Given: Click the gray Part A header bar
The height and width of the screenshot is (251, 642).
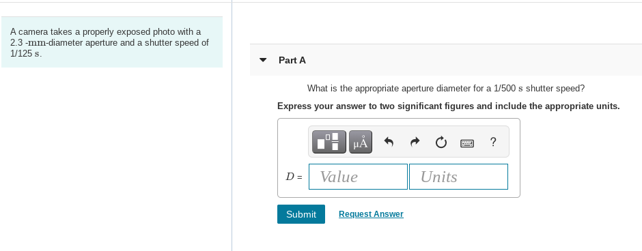Looking at the screenshot, I should pos(446,60).
